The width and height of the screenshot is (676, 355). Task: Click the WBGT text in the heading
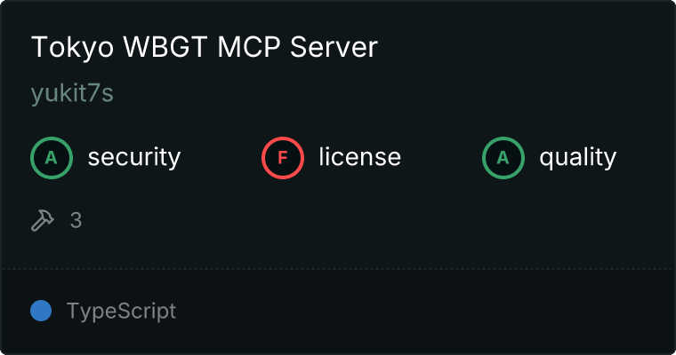point(165,47)
